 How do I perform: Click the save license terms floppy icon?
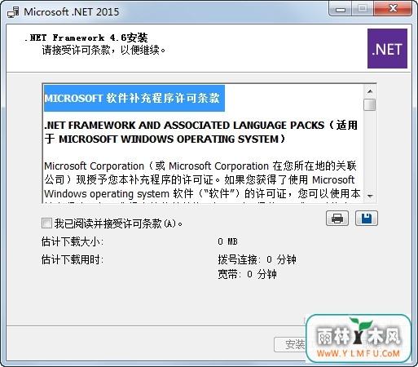[367, 218]
